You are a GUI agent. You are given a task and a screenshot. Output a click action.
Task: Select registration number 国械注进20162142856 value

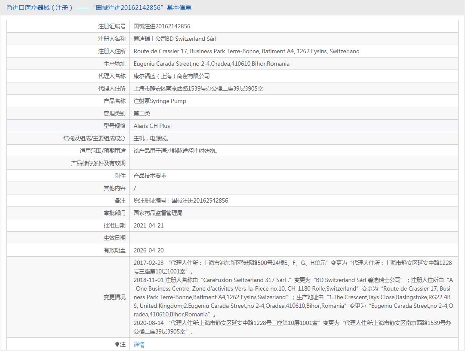162,26
